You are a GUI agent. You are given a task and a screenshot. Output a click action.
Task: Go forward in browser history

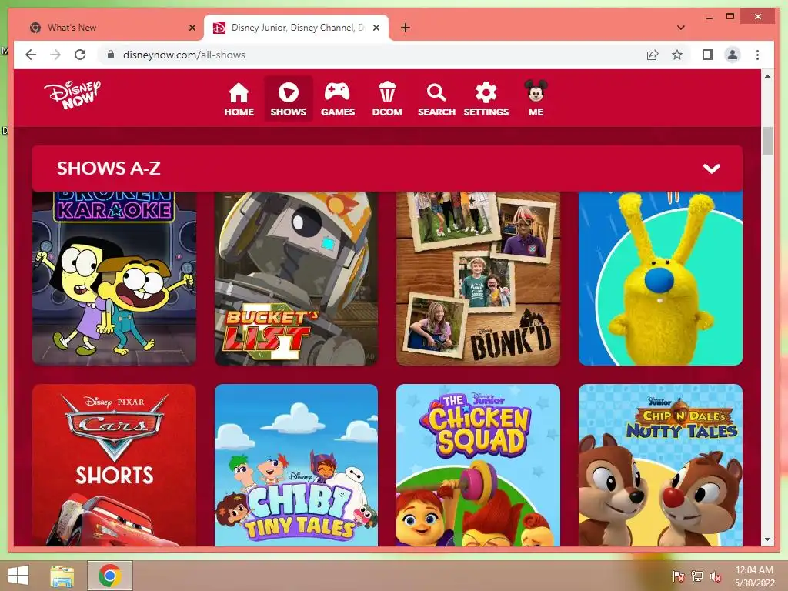click(55, 55)
